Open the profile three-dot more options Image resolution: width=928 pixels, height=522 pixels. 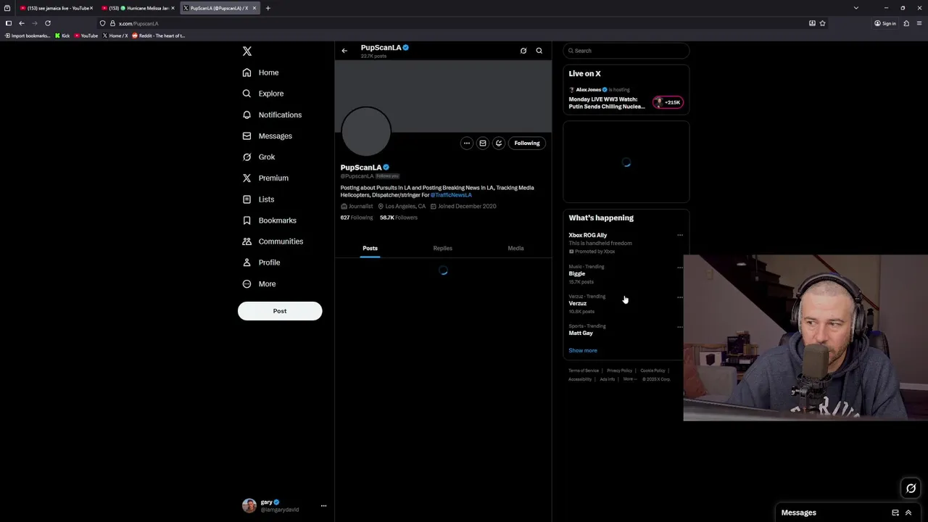pyautogui.click(x=467, y=143)
